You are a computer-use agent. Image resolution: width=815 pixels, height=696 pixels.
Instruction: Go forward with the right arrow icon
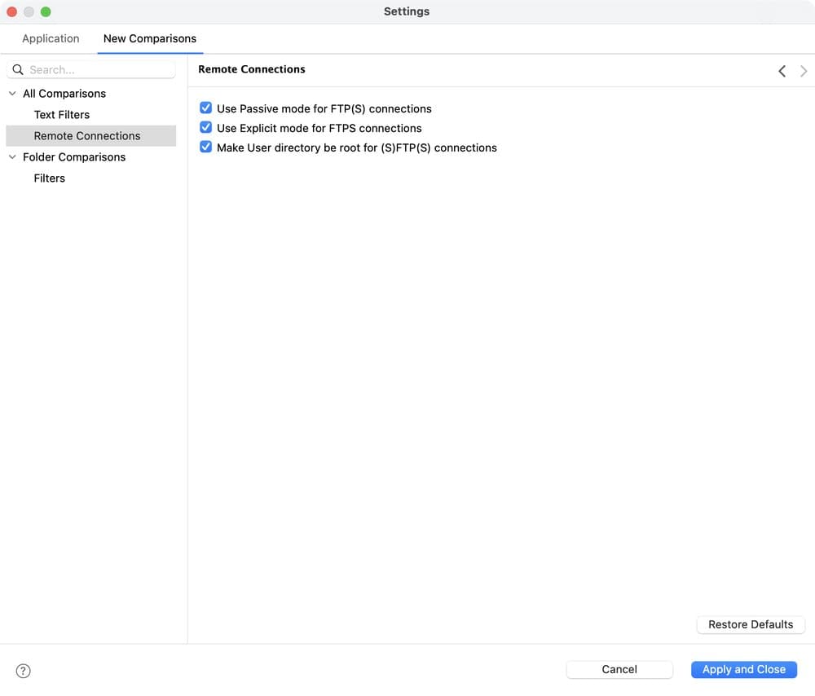click(804, 71)
